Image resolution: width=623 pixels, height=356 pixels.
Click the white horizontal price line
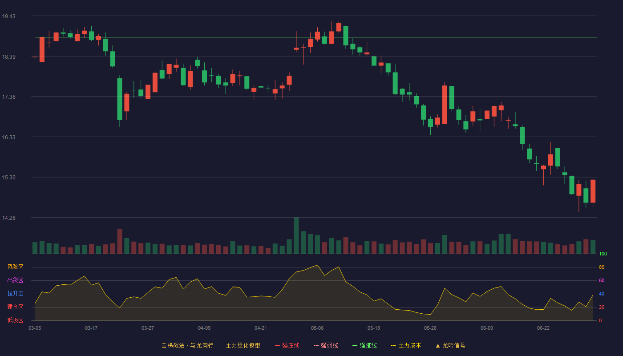pyautogui.click(x=316, y=37)
